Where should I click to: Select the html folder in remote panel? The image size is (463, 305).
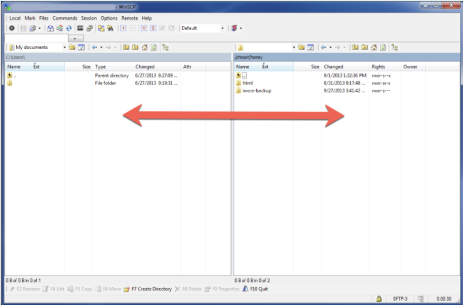pyautogui.click(x=247, y=83)
